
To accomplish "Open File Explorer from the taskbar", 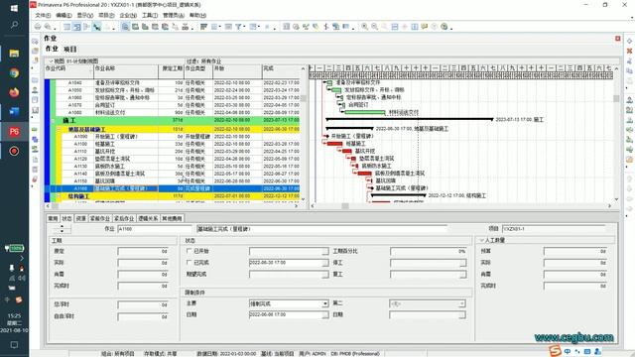I will pyautogui.click(x=14, y=53).
